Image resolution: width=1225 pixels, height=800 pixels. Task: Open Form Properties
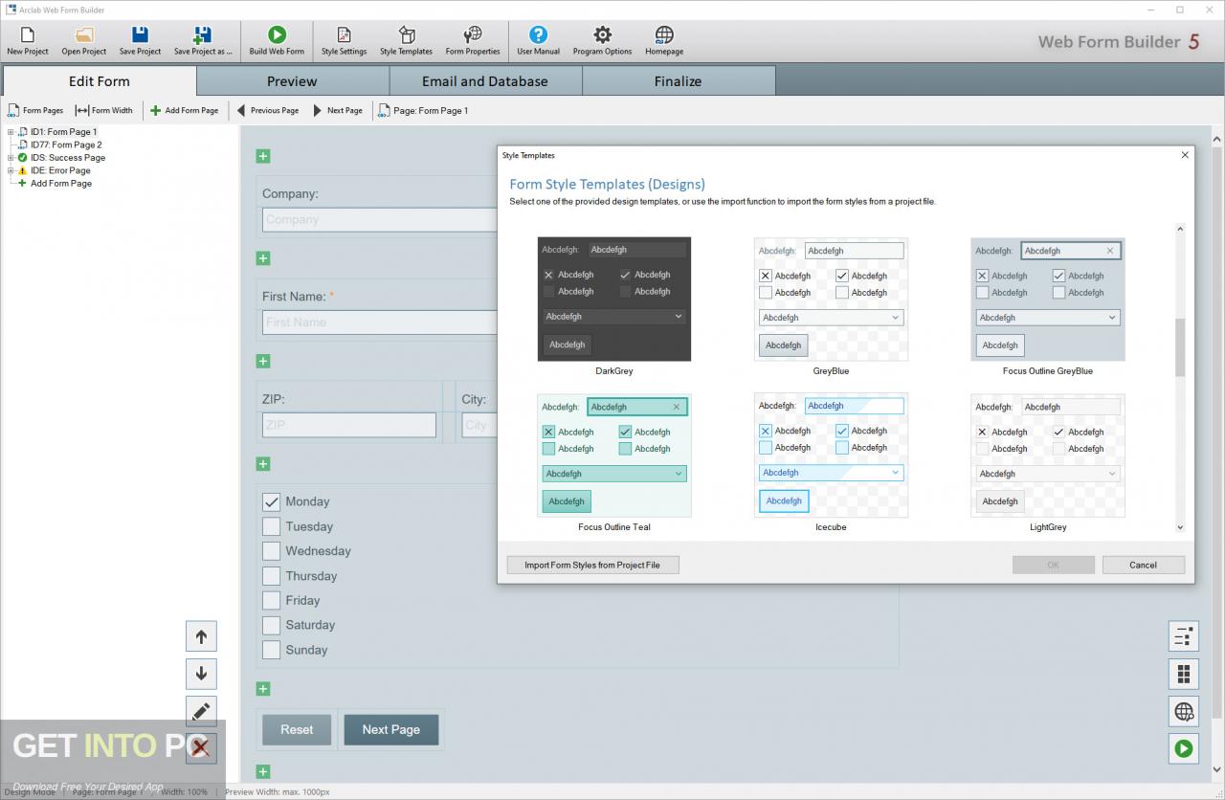click(473, 40)
